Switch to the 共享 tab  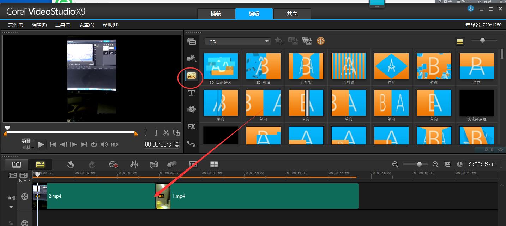coord(292,14)
